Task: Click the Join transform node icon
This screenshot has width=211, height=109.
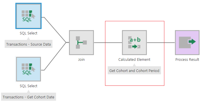Action: tap(81, 43)
